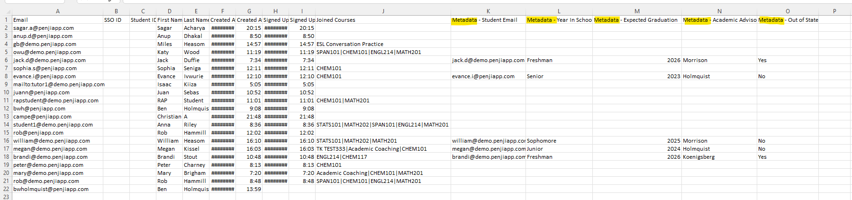Click Metadata - Academic Advisor header cell
Viewport: 852px width, 200px height.
(x=719, y=20)
